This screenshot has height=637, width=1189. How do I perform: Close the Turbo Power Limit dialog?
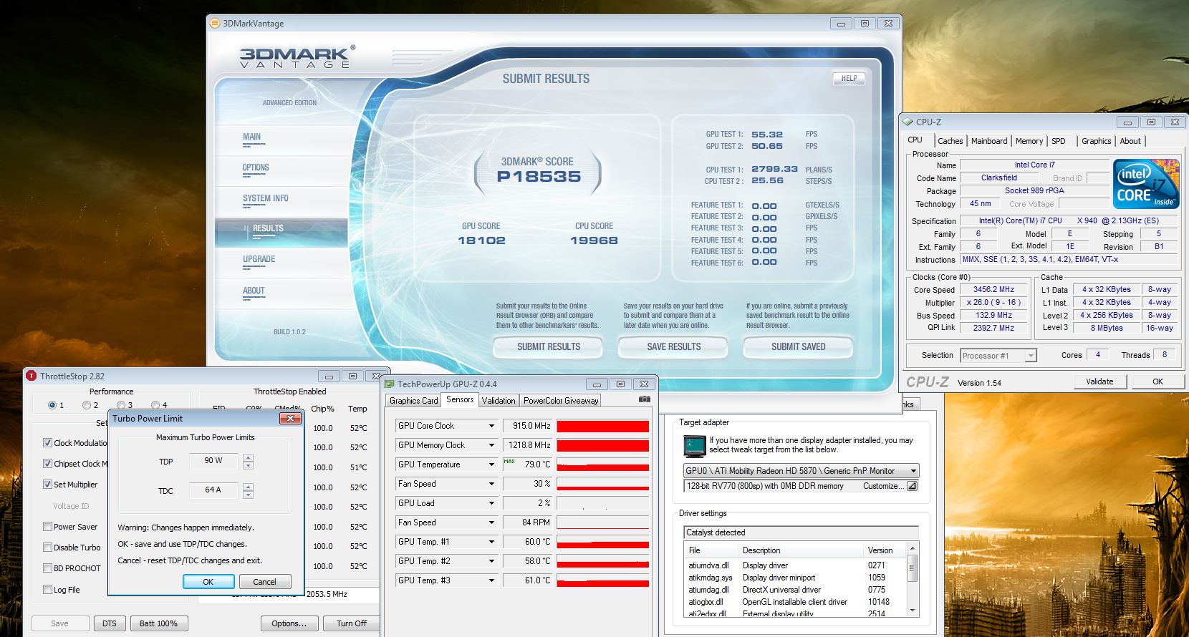click(289, 419)
